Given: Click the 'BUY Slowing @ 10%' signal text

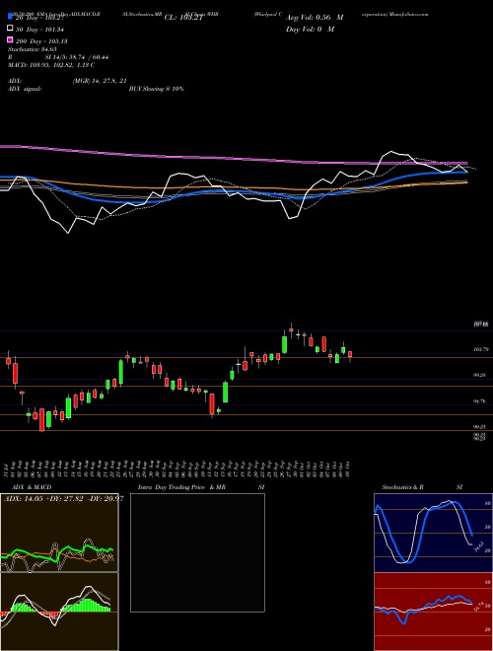Looking at the screenshot, I should click(x=156, y=89).
